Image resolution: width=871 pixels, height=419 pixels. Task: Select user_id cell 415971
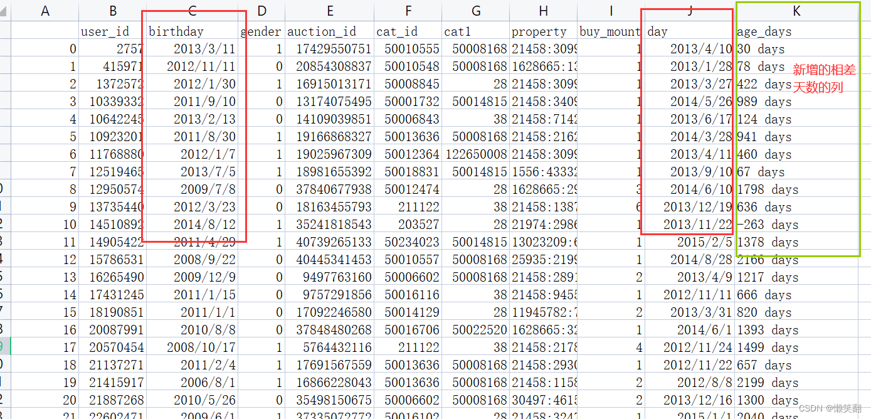[x=112, y=66]
